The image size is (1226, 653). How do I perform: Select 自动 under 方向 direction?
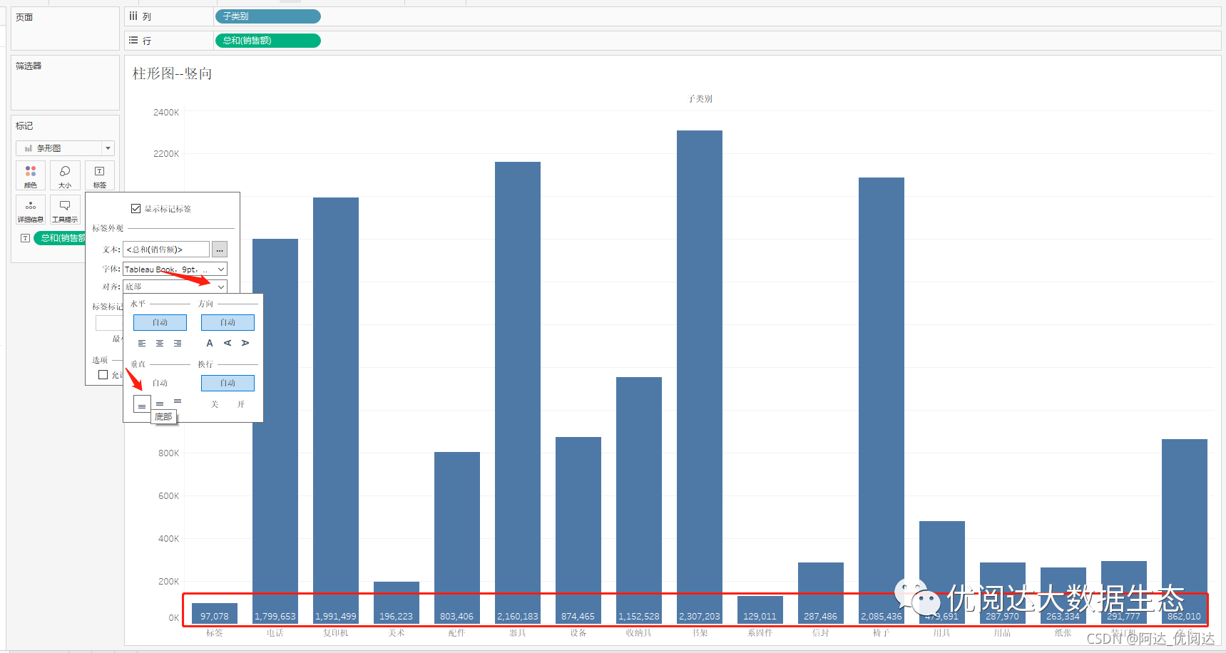[228, 322]
